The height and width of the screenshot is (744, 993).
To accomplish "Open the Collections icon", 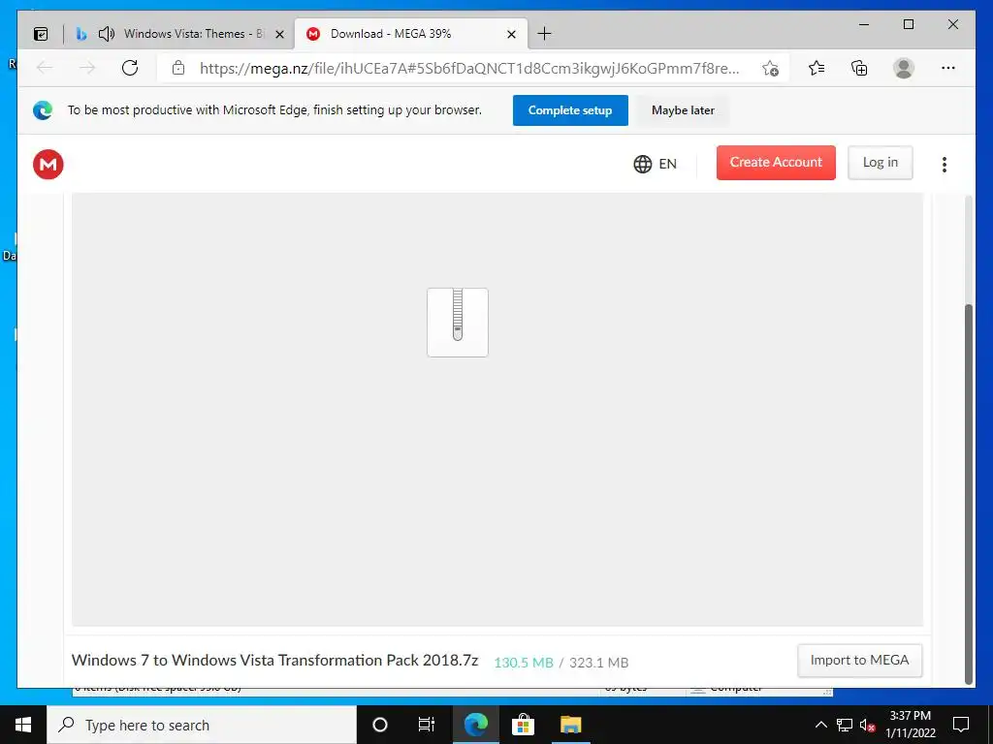I will (859, 68).
